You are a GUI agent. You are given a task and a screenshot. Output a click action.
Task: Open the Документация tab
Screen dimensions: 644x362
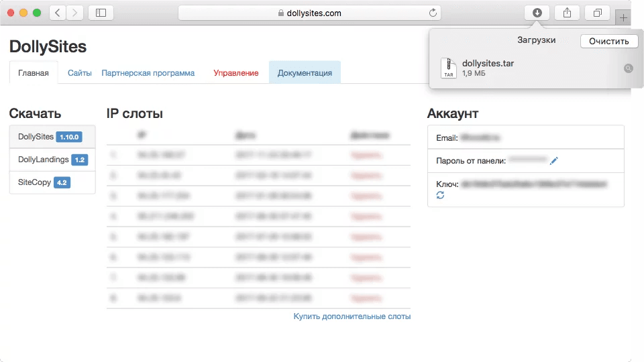305,72
